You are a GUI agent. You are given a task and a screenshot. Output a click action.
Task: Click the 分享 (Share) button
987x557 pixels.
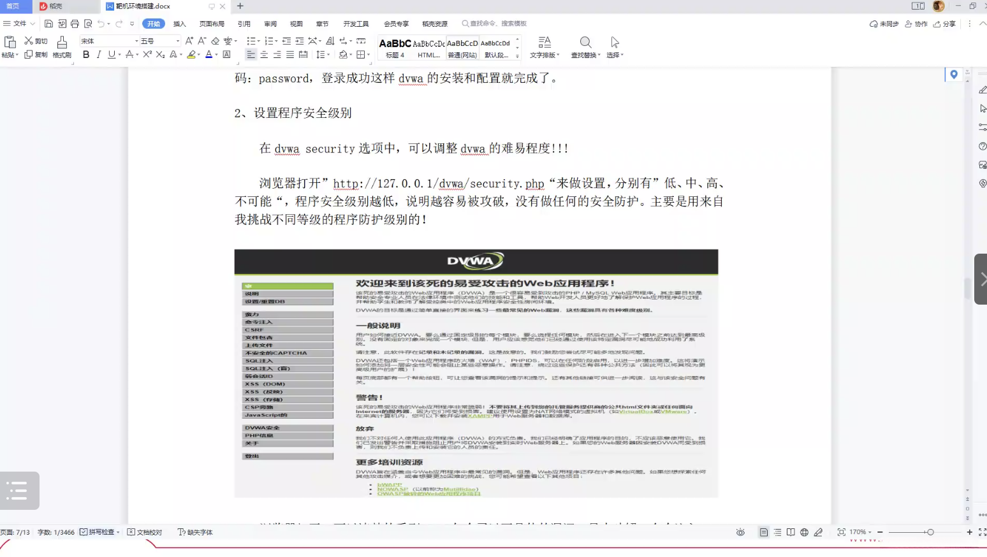(944, 24)
